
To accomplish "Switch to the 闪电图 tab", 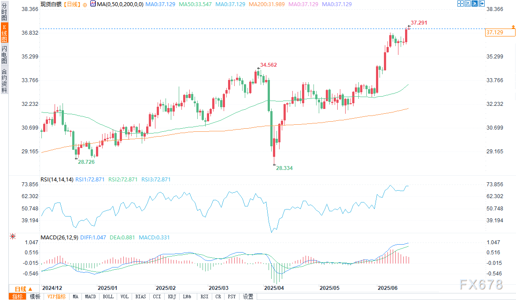I will click(4, 55).
